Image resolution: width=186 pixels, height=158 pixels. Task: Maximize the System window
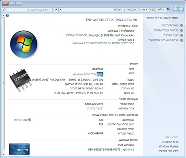[12, 4]
